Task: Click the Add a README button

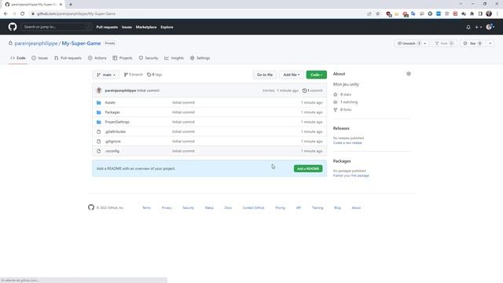Action: point(308,168)
